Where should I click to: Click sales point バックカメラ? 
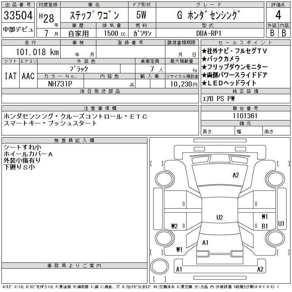point(221,59)
